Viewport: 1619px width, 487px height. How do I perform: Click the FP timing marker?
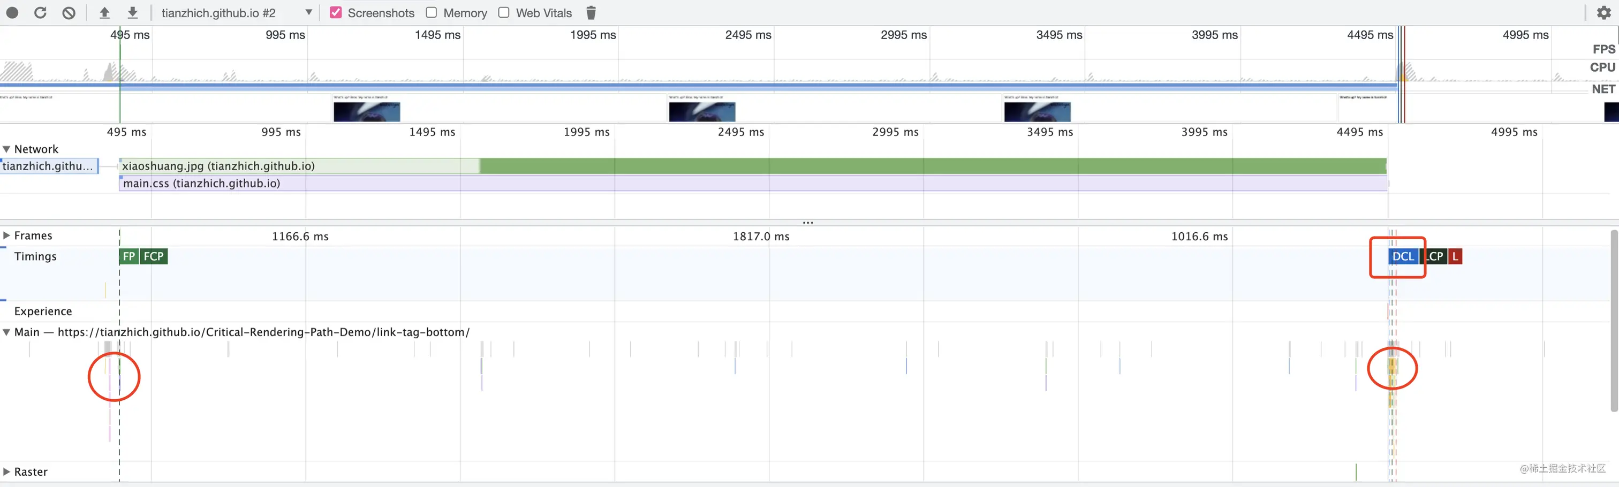click(x=129, y=256)
